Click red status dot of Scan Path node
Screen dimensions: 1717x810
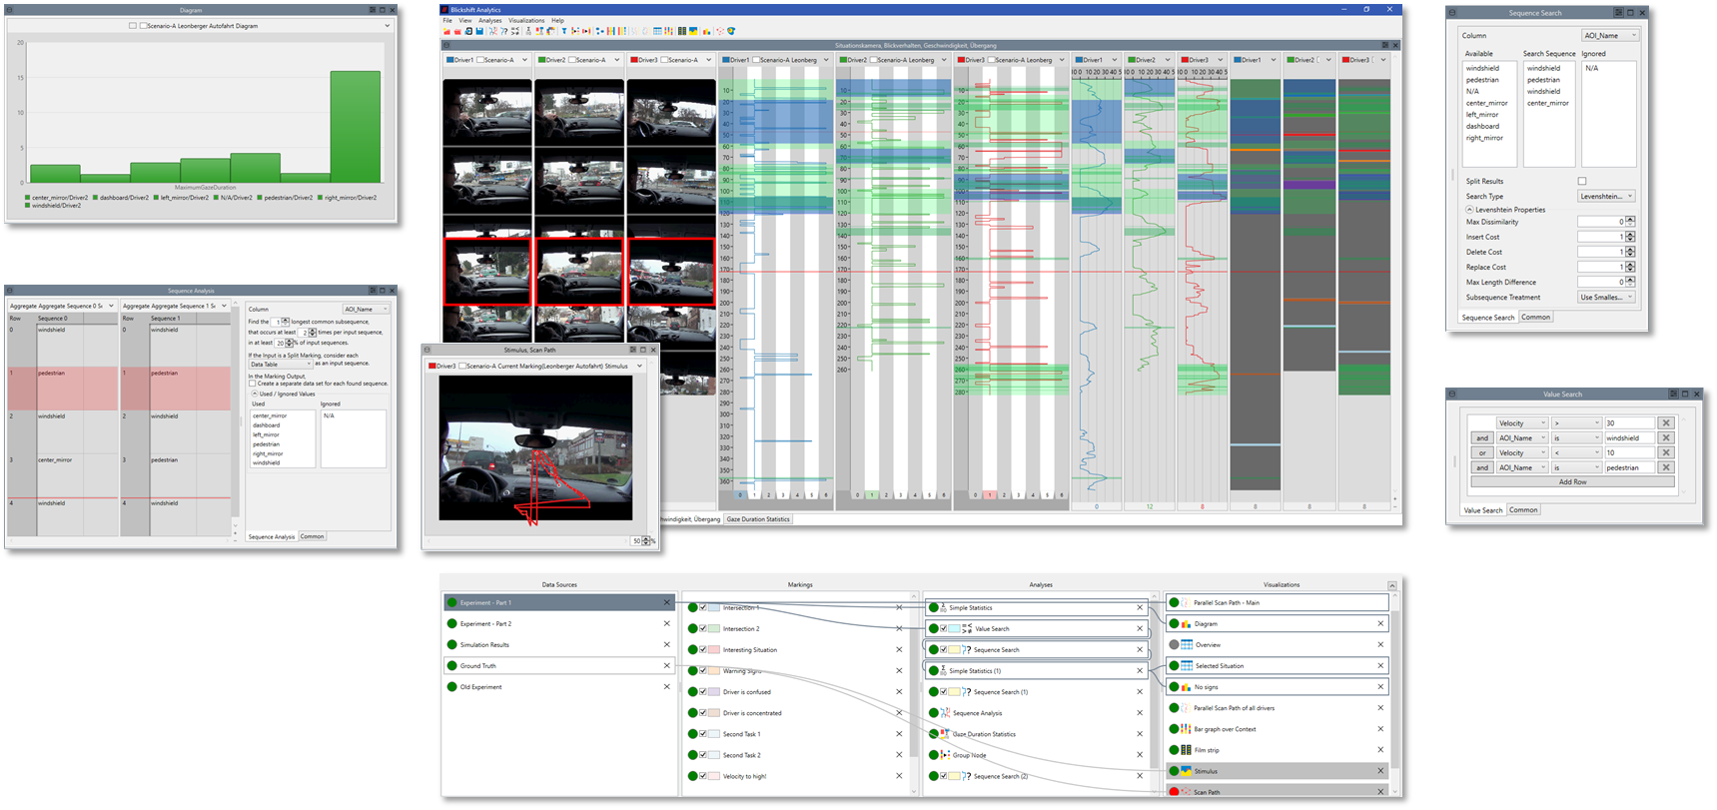click(x=1174, y=792)
